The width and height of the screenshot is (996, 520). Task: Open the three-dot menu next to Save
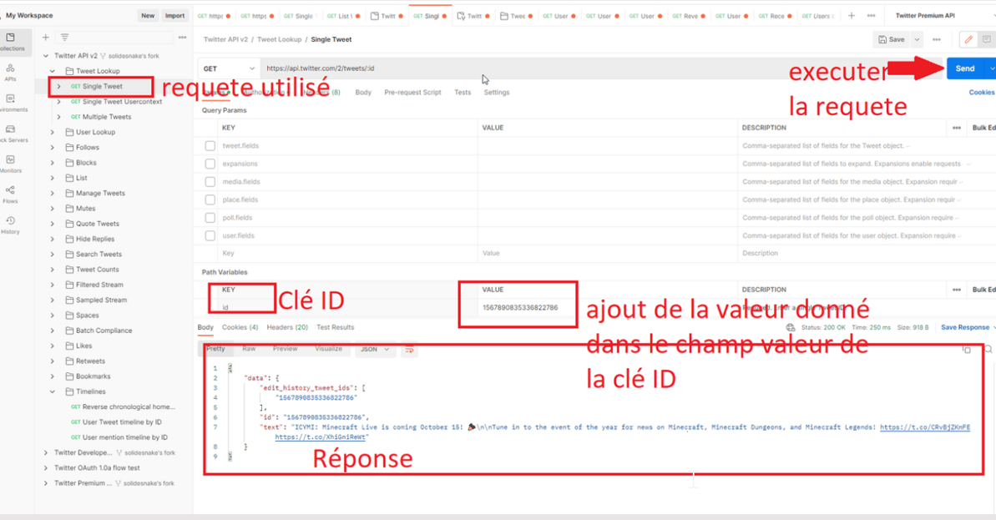[x=936, y=39]
